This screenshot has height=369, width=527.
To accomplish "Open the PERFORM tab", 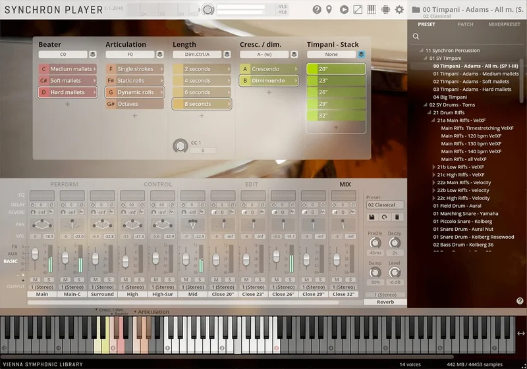I will [x=64, y=184].
